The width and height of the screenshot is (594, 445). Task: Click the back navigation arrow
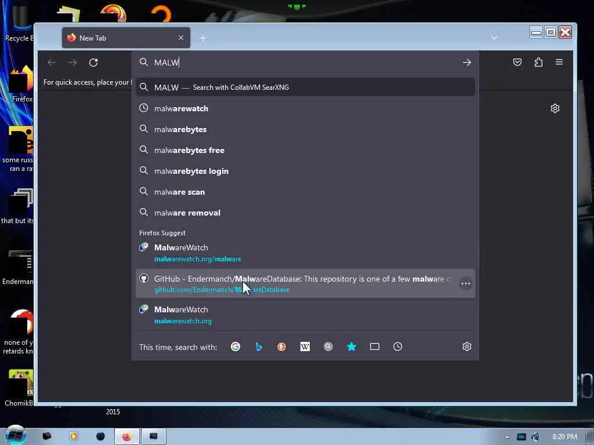52,63
